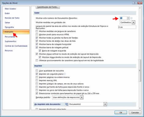144x117 pixels.
Task: Open the Tipografia category
Action: coord(9,27)
